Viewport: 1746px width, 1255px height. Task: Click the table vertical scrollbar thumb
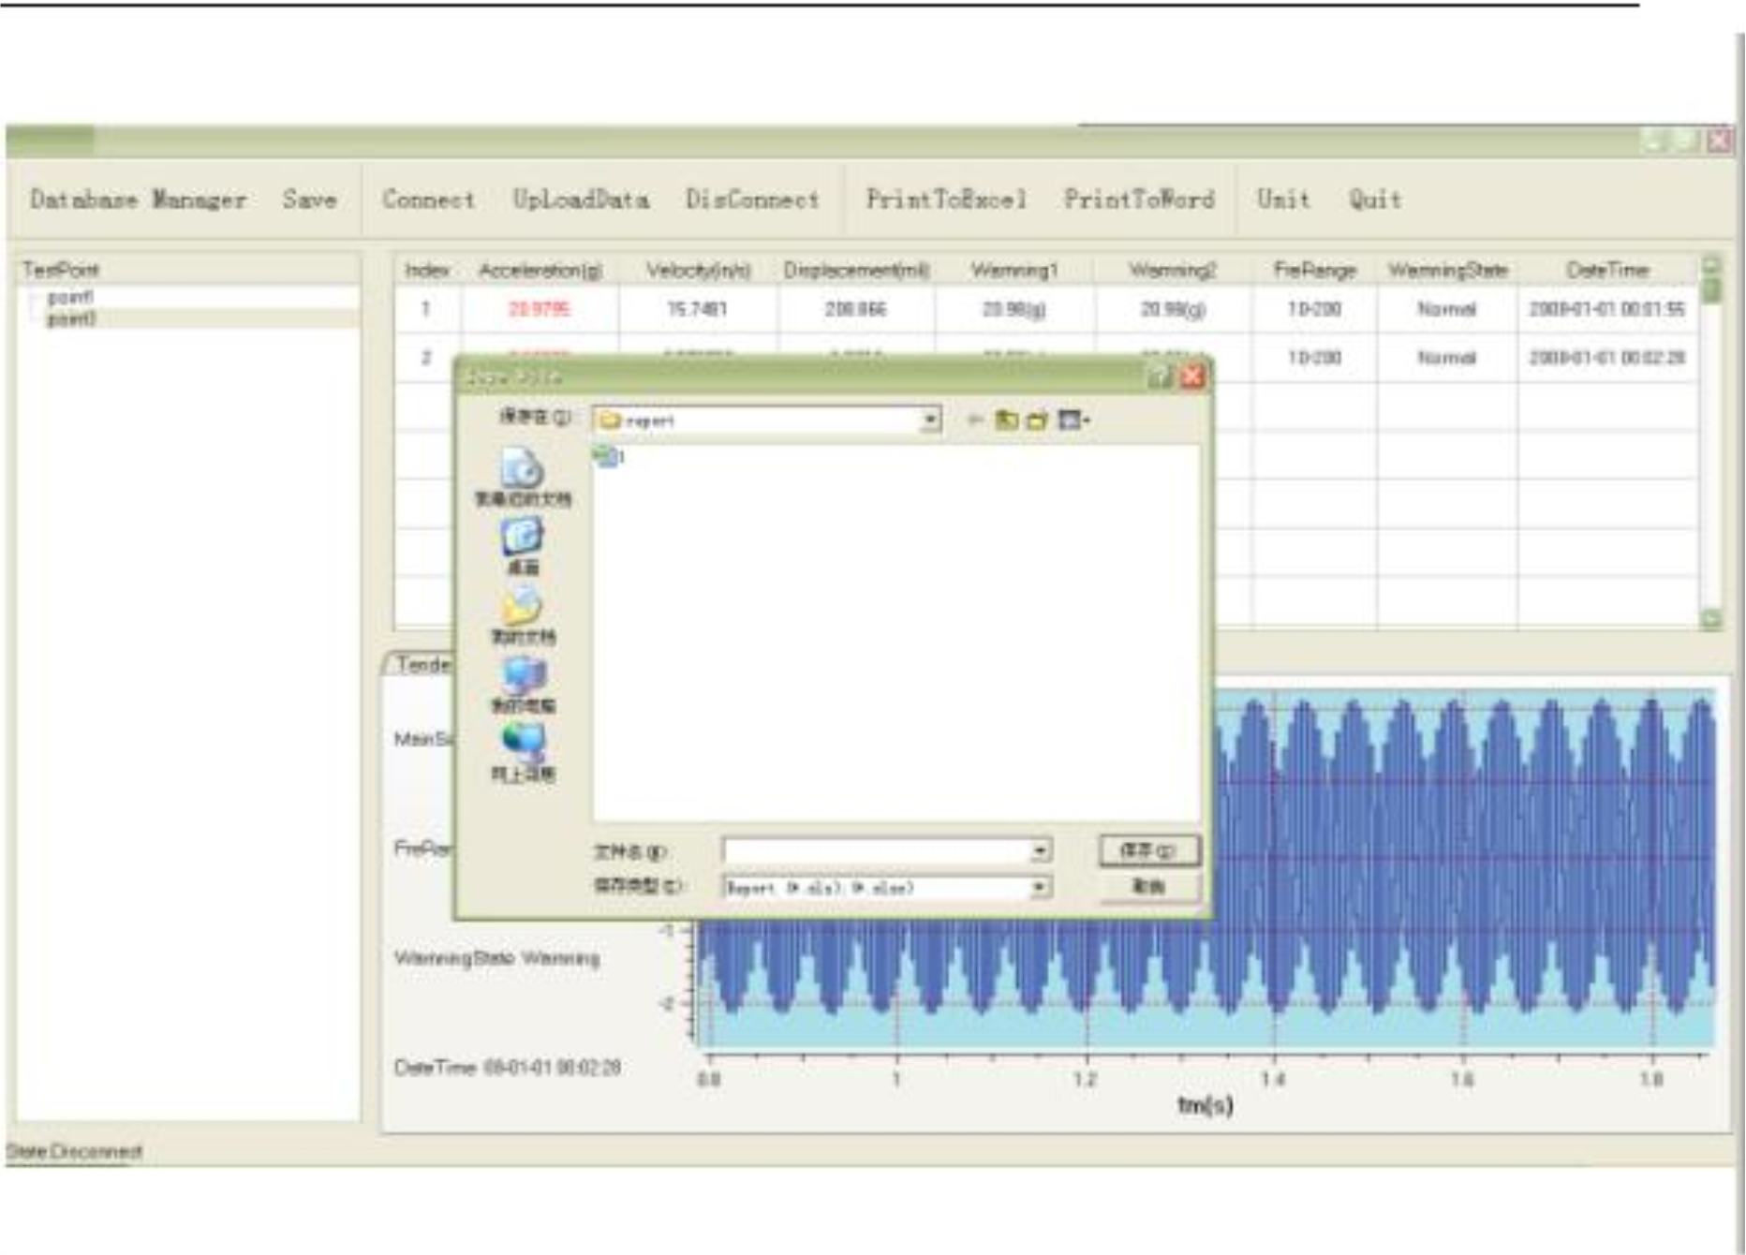point(1710,289)
